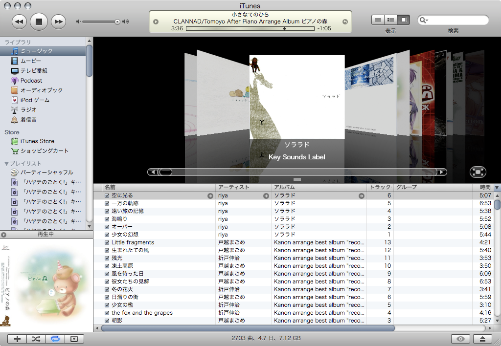Click the shopping cart icon
501x346 pixels.
click(x=14, y=151)
